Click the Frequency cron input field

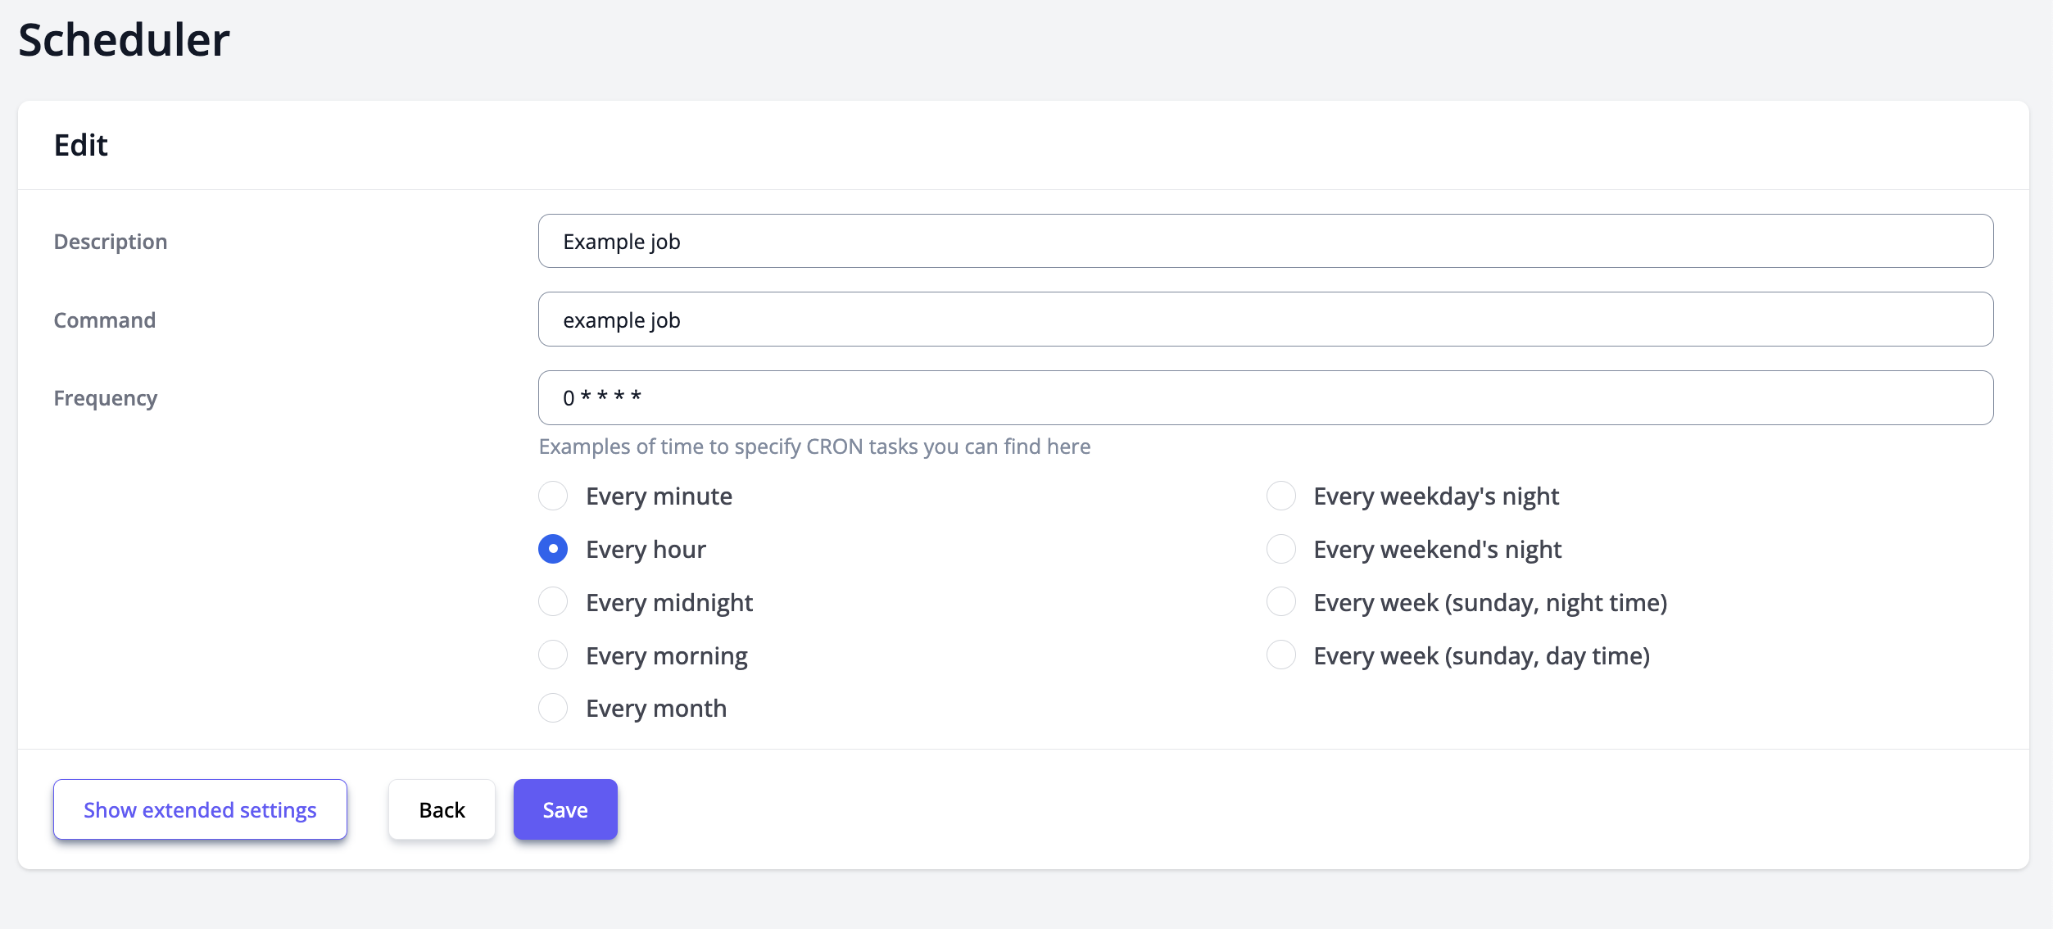1265,397
